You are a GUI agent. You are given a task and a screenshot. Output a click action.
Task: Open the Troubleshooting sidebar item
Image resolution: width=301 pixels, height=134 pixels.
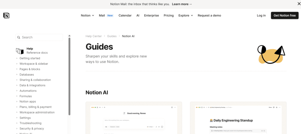(x=30, y=123)
